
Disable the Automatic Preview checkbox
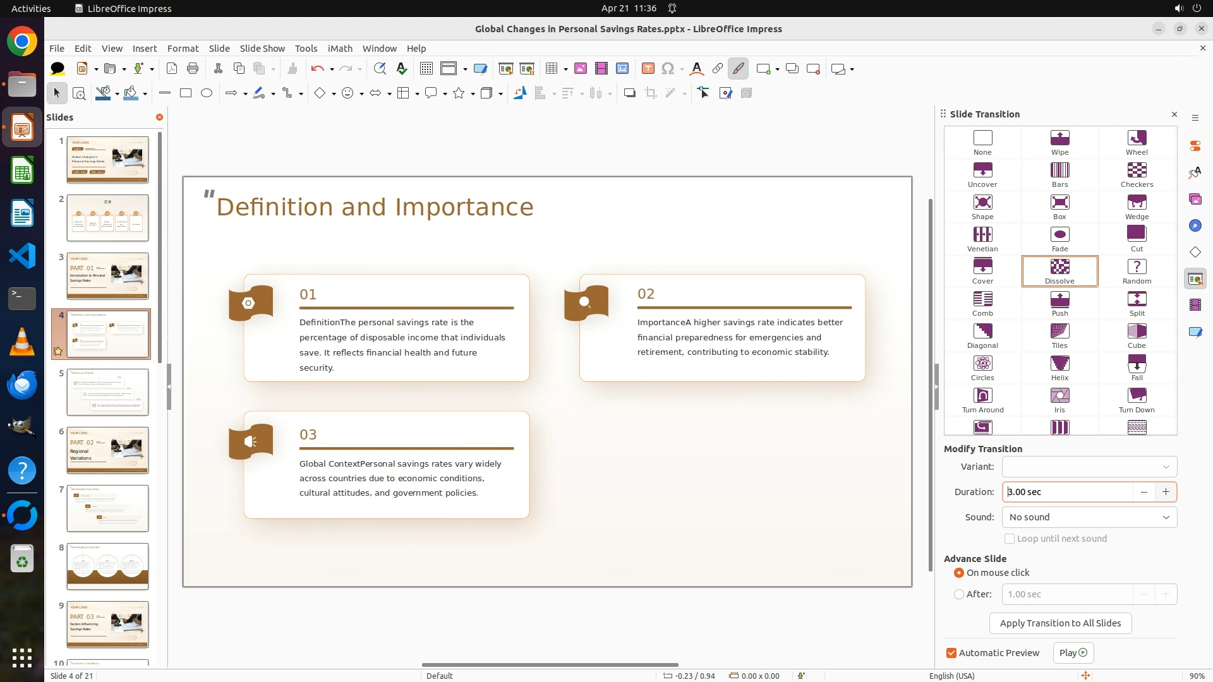click(951, 653)
